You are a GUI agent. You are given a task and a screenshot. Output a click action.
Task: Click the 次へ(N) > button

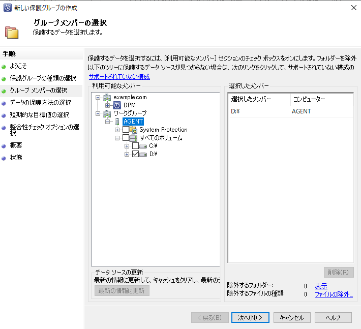pos(250,318)
